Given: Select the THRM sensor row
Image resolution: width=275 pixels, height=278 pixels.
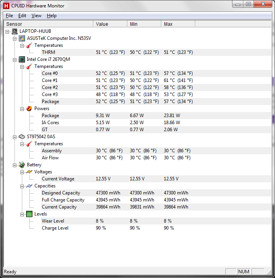Looking at the screenshot, I should tap(156, 52).
